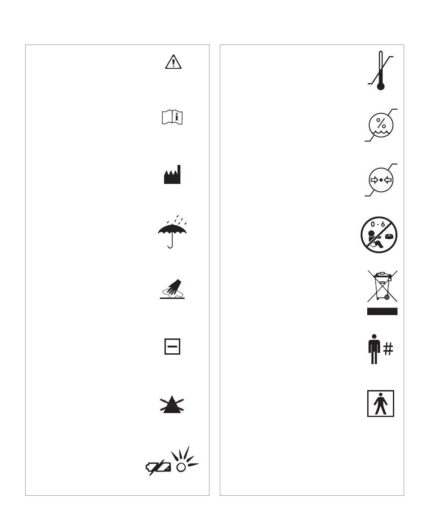Click the black bar under the bin
The width and height of the screenshot is (427, 525).
[x=383, y=311]
